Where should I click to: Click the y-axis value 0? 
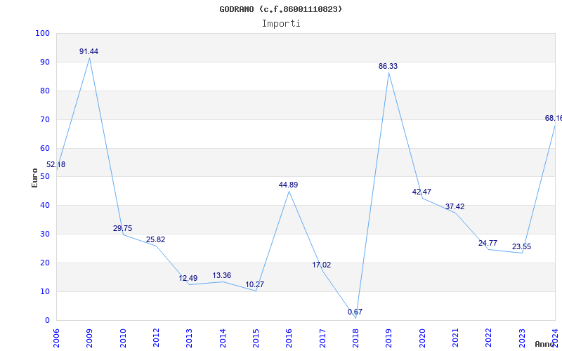46,320
